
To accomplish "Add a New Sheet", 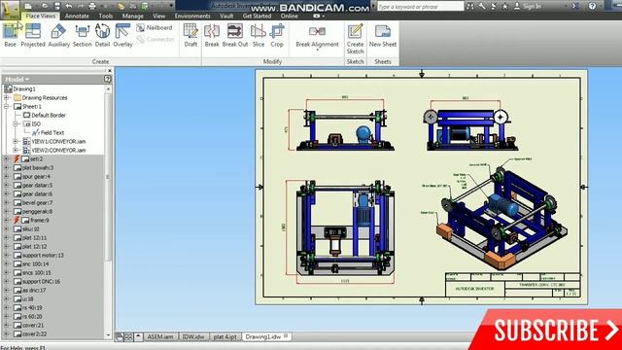I will (383, 36).
